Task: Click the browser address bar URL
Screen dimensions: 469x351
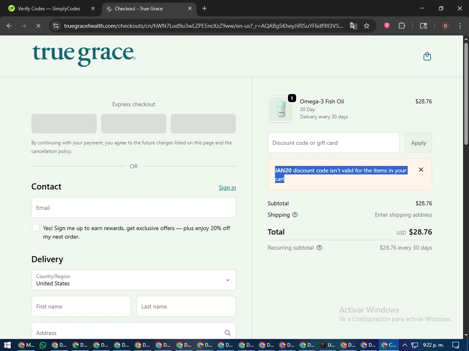Action: tap(203, 26)
